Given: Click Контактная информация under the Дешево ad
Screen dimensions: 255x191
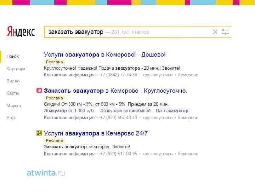Looking at the screenshot, I should [69, 75].
